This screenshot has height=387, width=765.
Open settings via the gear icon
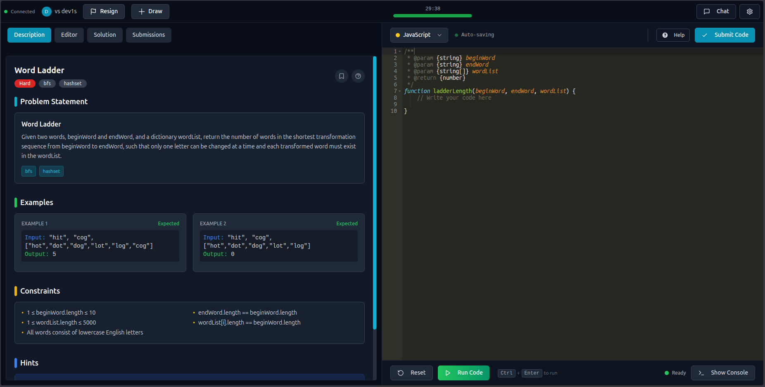click(x=749, y=12)
